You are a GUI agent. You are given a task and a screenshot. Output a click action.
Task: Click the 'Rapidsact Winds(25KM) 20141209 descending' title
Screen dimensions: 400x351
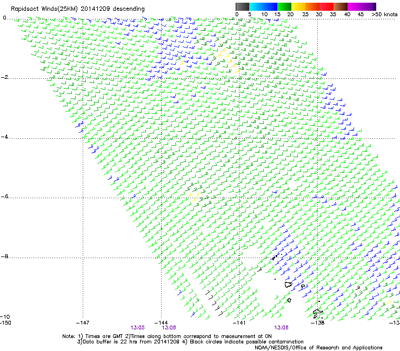pyautogui.click(x=78, y=9)
